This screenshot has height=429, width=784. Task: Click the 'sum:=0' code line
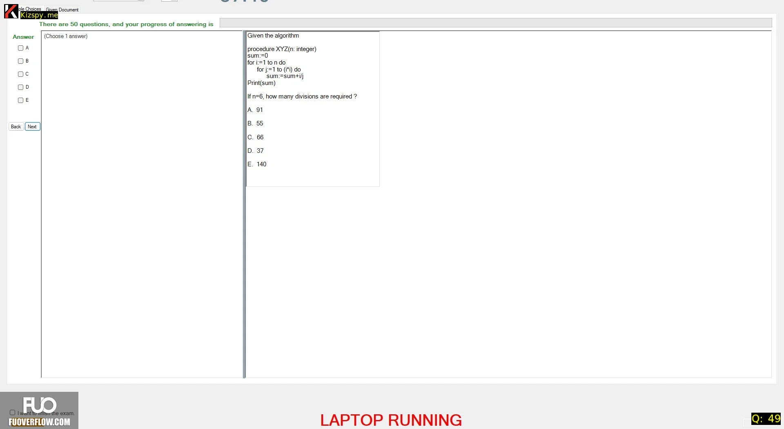[258, 56]
